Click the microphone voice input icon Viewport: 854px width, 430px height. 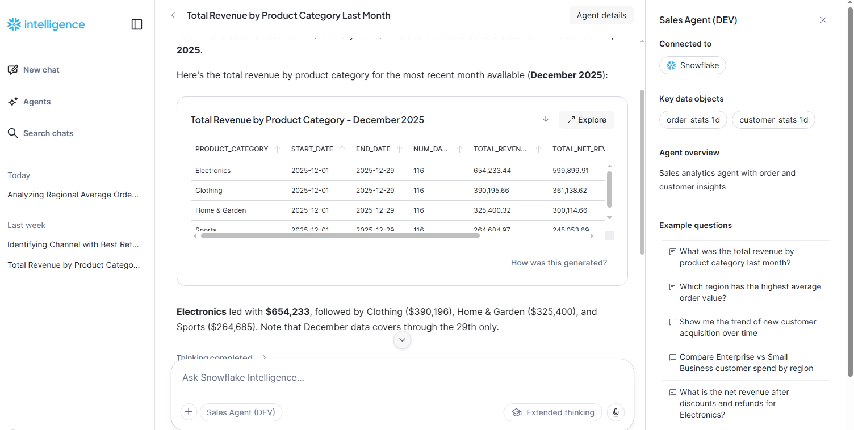[x=616, y=412]
